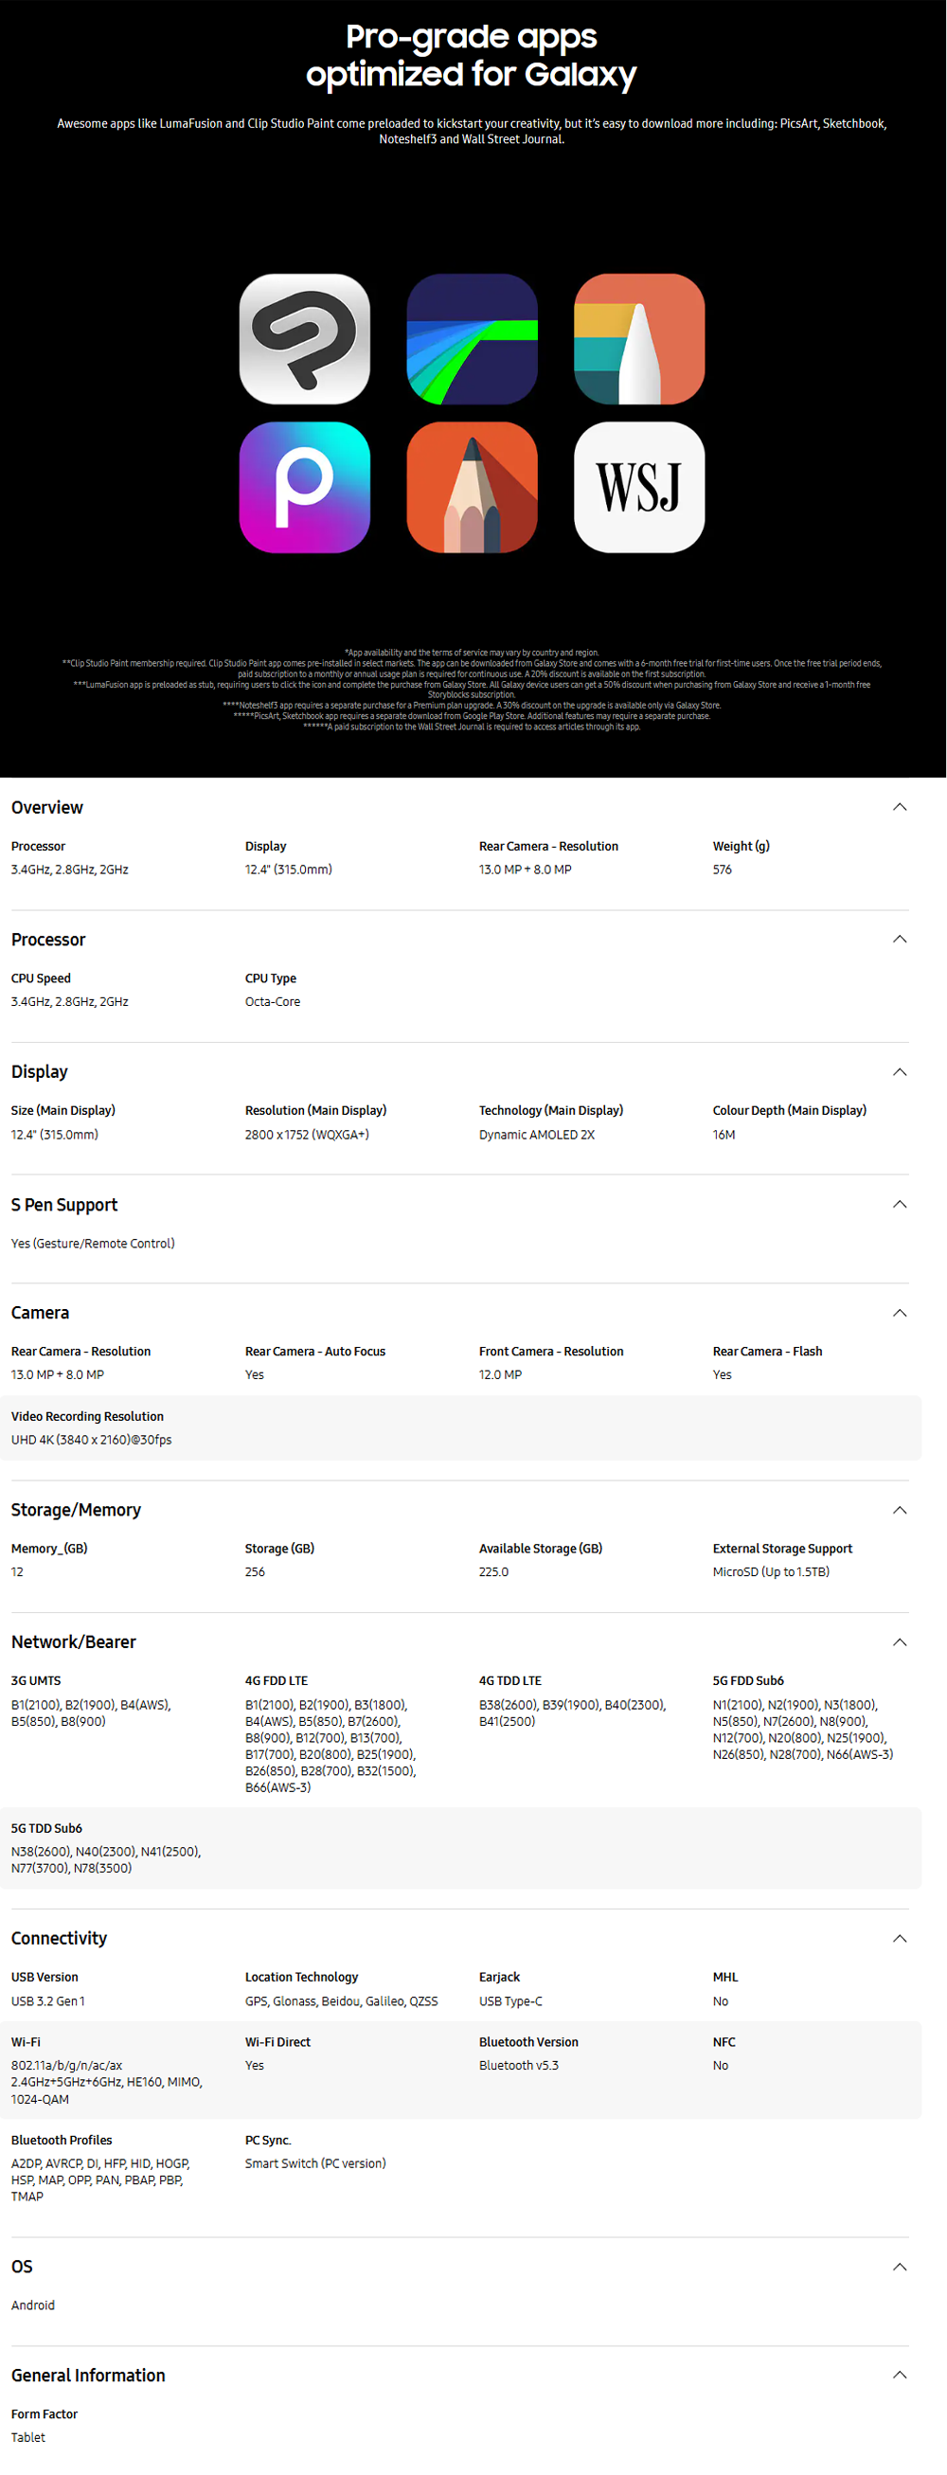The image size is (947, 2475).
Task: Click the Overview section heading
Action: tap(47, 808)
